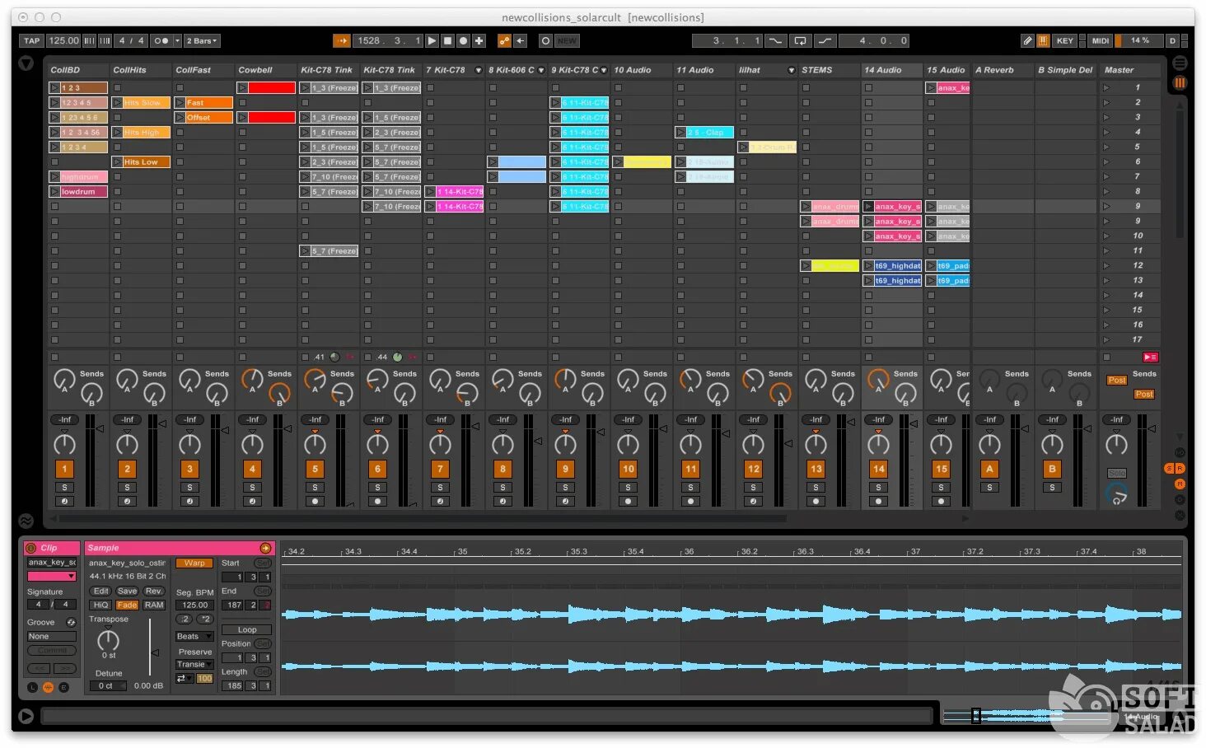This screenshot has width=1206, height=748.
Task: Open the 2 Bars quantization menu
Action: [202, 40]
